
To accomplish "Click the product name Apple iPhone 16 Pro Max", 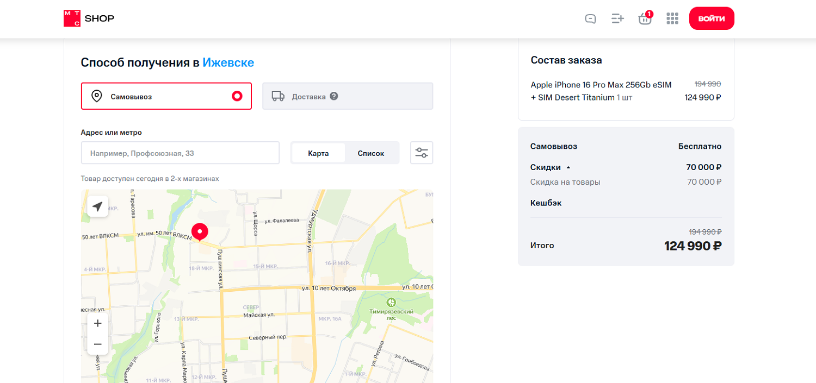I will (601, 91).
